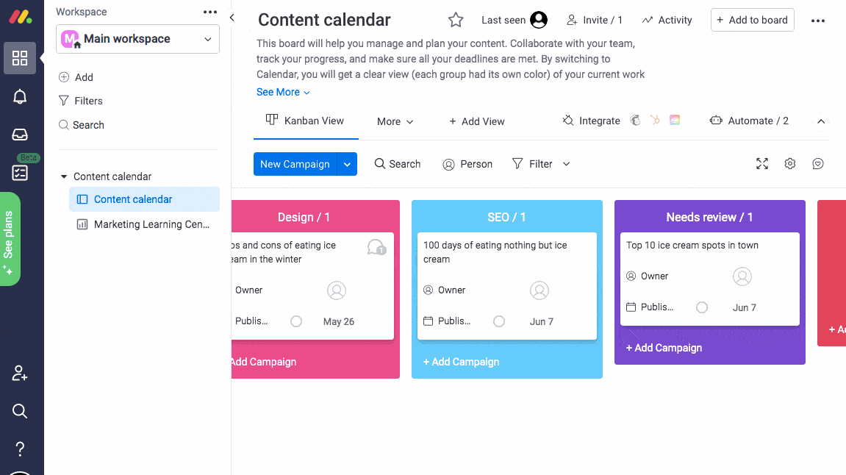Star the Content calendar board

click(x=456, y=21)
